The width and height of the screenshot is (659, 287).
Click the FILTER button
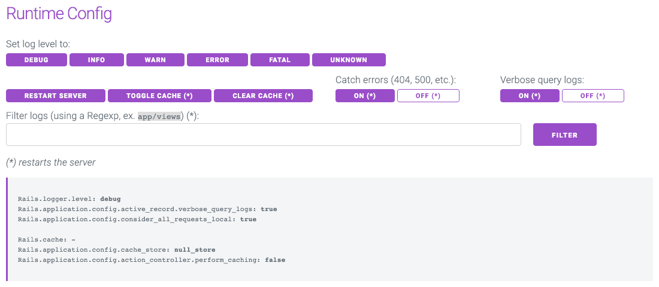(x=565, y=135)
